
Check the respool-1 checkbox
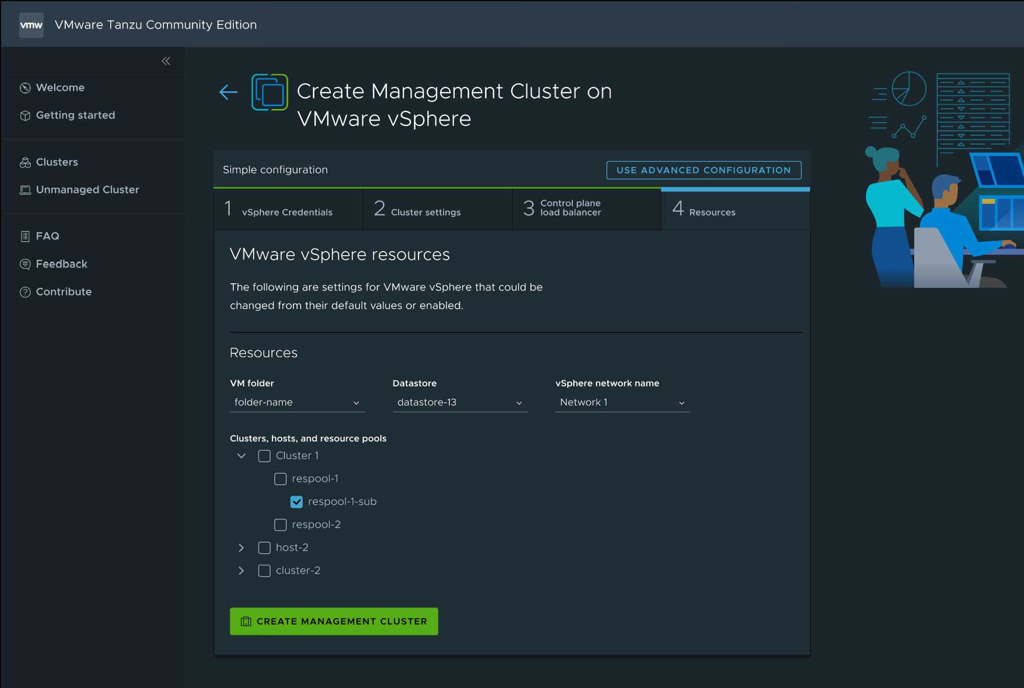(280, 479)
